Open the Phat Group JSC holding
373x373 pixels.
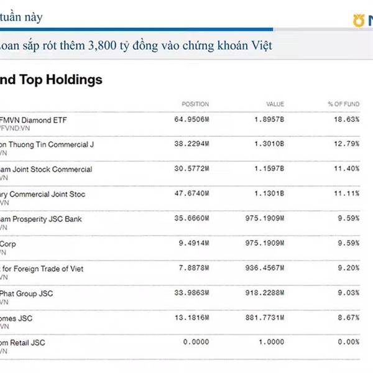pos(26,293)
